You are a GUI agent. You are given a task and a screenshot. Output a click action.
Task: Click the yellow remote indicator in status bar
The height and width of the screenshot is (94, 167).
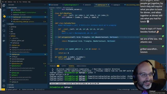[x=3, y=89]
